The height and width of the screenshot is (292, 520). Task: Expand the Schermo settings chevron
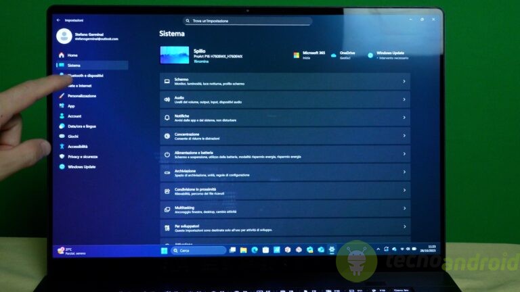(x=404, y=81)
